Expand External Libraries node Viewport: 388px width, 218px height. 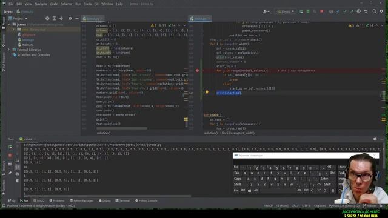click(9, 50)
